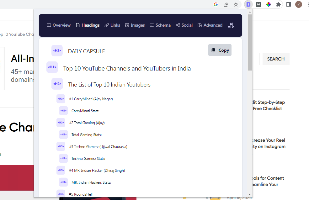Screen dimensions: 309x200
Task: Open the Links tab
Action: (x=112, y=25)
